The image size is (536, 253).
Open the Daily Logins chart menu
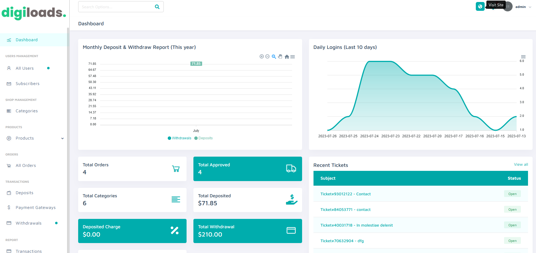(523, 57)
